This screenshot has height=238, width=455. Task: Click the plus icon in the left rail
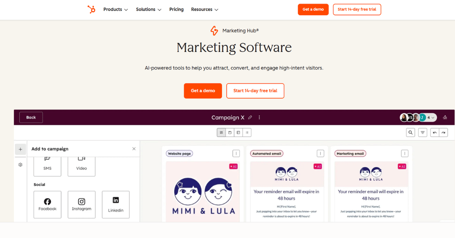pos(20,149)
